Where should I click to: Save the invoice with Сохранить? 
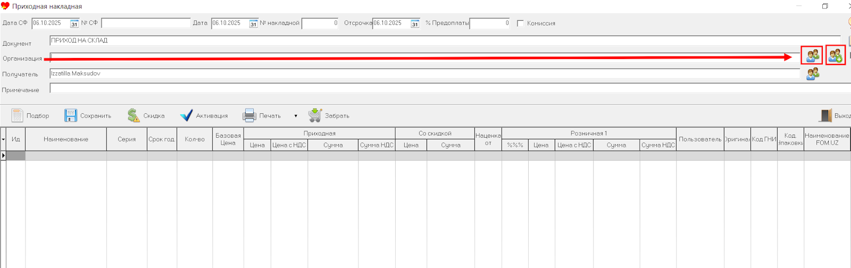click(88, 115)
